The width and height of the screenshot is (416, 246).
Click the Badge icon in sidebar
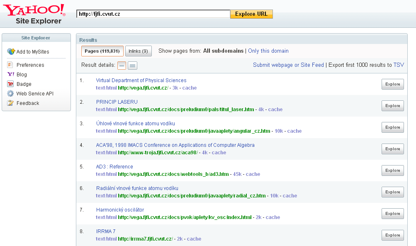point(10,84)
